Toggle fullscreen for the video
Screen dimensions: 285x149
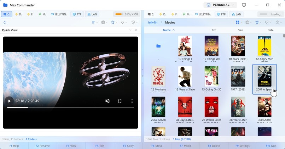(120, 101)
